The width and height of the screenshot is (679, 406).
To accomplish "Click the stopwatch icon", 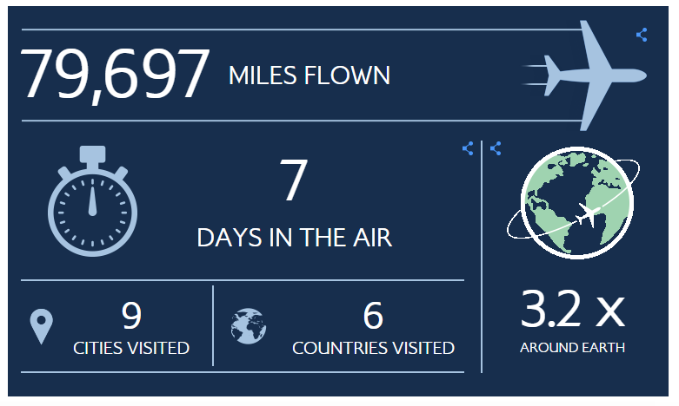I will 91,205.
